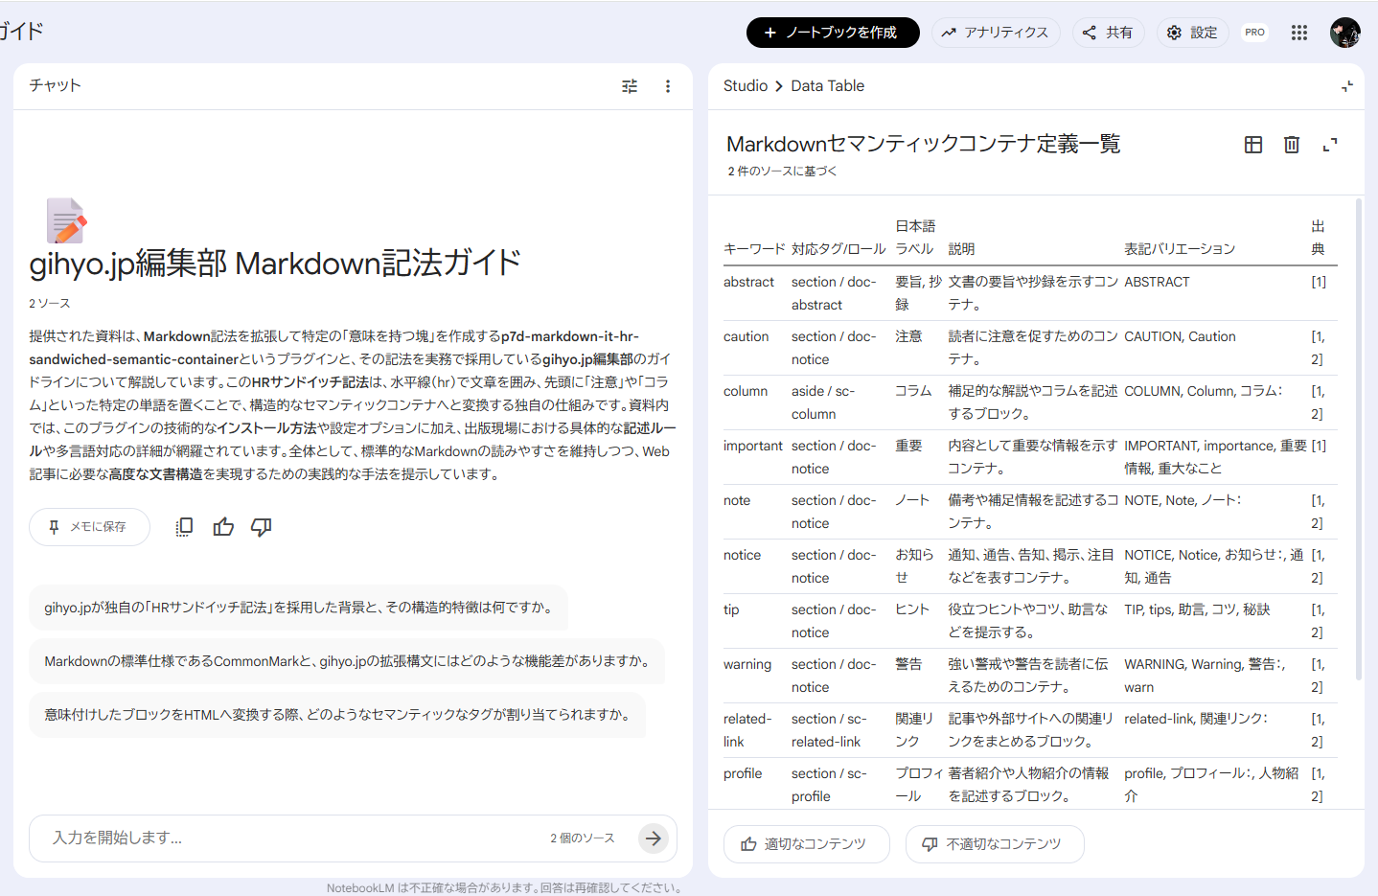1378x896 pixels.
Task: Click the chat input field
Action: point(287,838)
